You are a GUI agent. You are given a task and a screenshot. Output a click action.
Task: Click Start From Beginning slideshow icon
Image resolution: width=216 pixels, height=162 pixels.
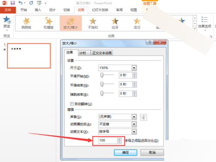[x=39, y=3]
